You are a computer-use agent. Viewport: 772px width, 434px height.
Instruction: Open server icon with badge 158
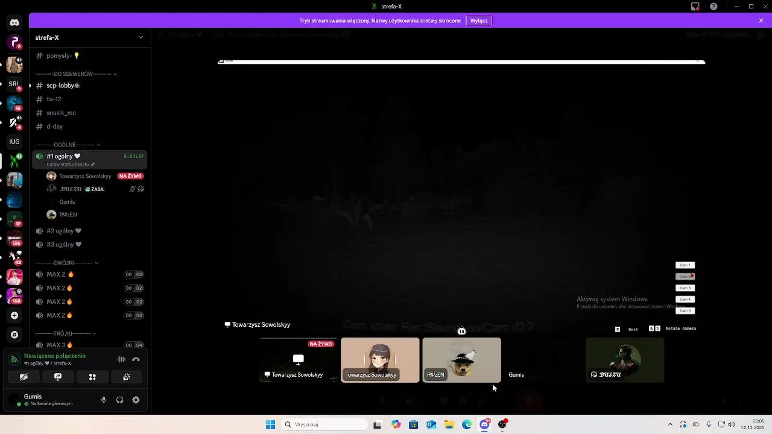[x=14, y=296]
